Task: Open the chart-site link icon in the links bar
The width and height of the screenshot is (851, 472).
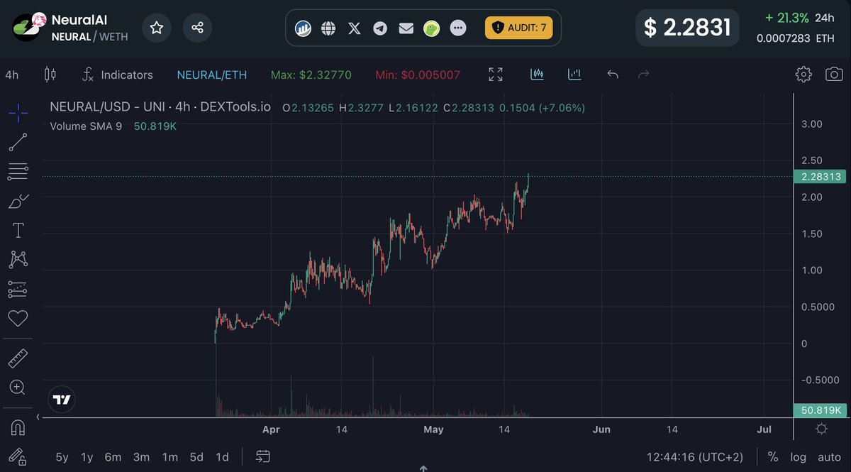Action: [x=303, y=28]
